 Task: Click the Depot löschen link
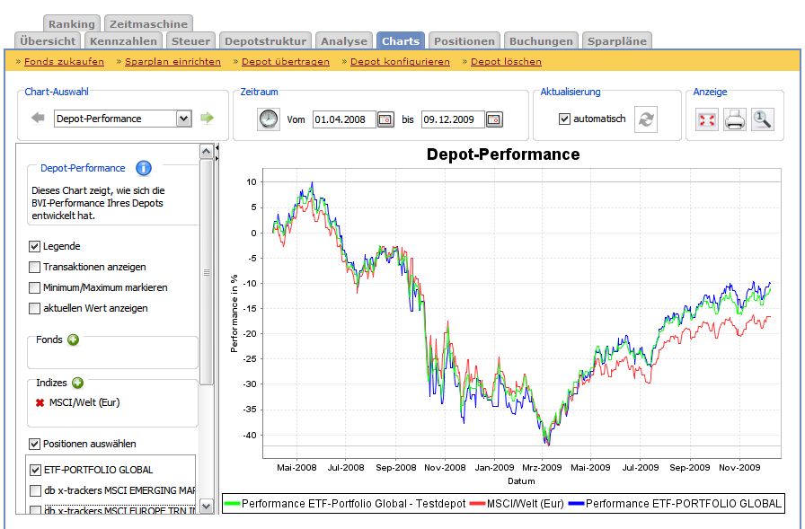click(x=506, y=61)
